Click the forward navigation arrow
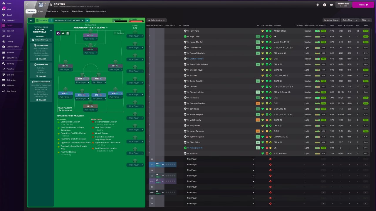376x211 pixels. click(x=34, y=5)
